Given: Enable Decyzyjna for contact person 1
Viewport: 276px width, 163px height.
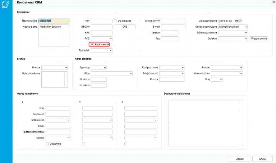Looking at the screenshot, I should [x=47, y=144].
